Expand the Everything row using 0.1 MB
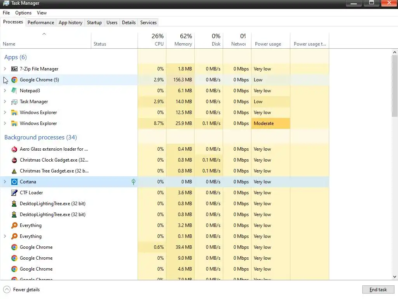Viewport: 398px width, 299px height. [x=5, y=236]
